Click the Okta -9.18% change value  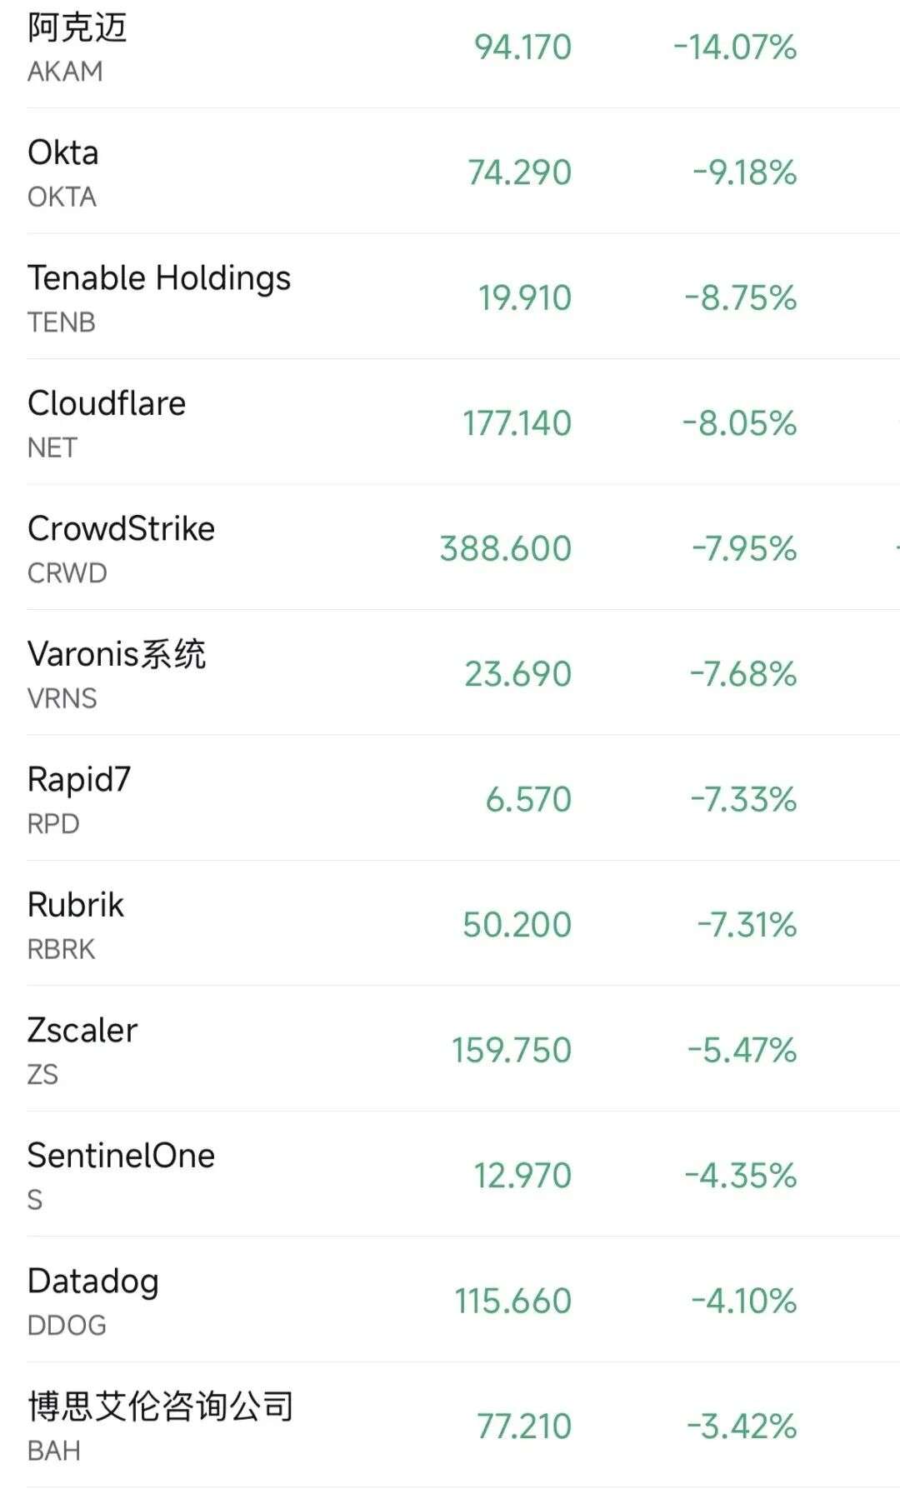pyautogui.click(x=744, y=173)
